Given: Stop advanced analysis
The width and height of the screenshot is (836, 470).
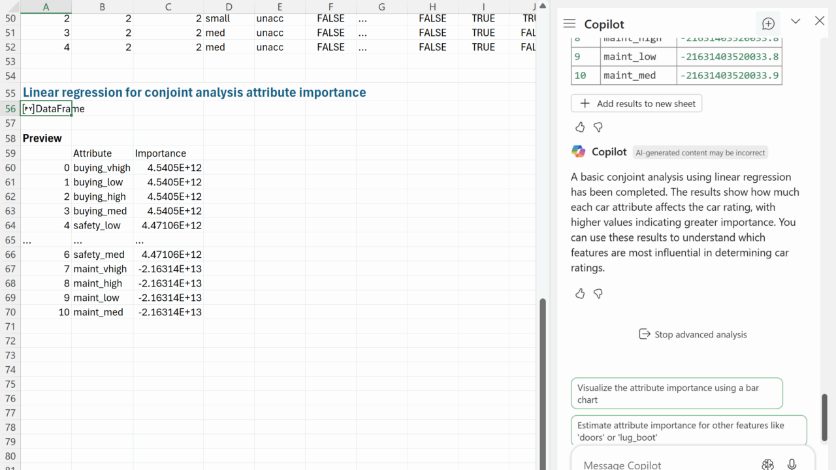Looking at the screenshot, I should [x=692, y=334].
